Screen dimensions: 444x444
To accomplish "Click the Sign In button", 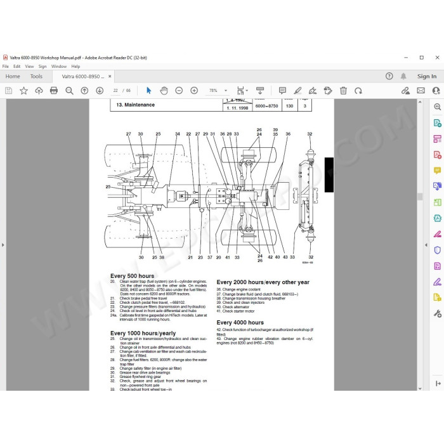I will pos(427,76).
